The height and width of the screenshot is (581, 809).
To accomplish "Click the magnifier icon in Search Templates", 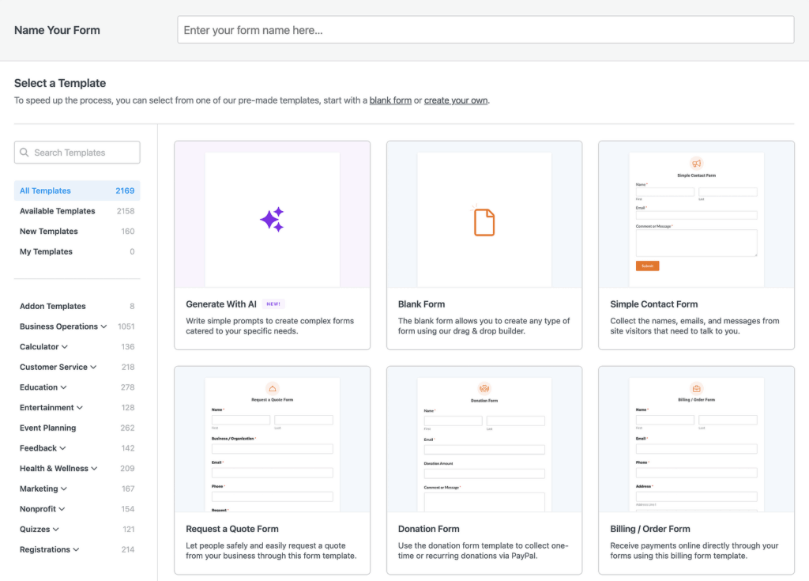I will coord(25,153).
